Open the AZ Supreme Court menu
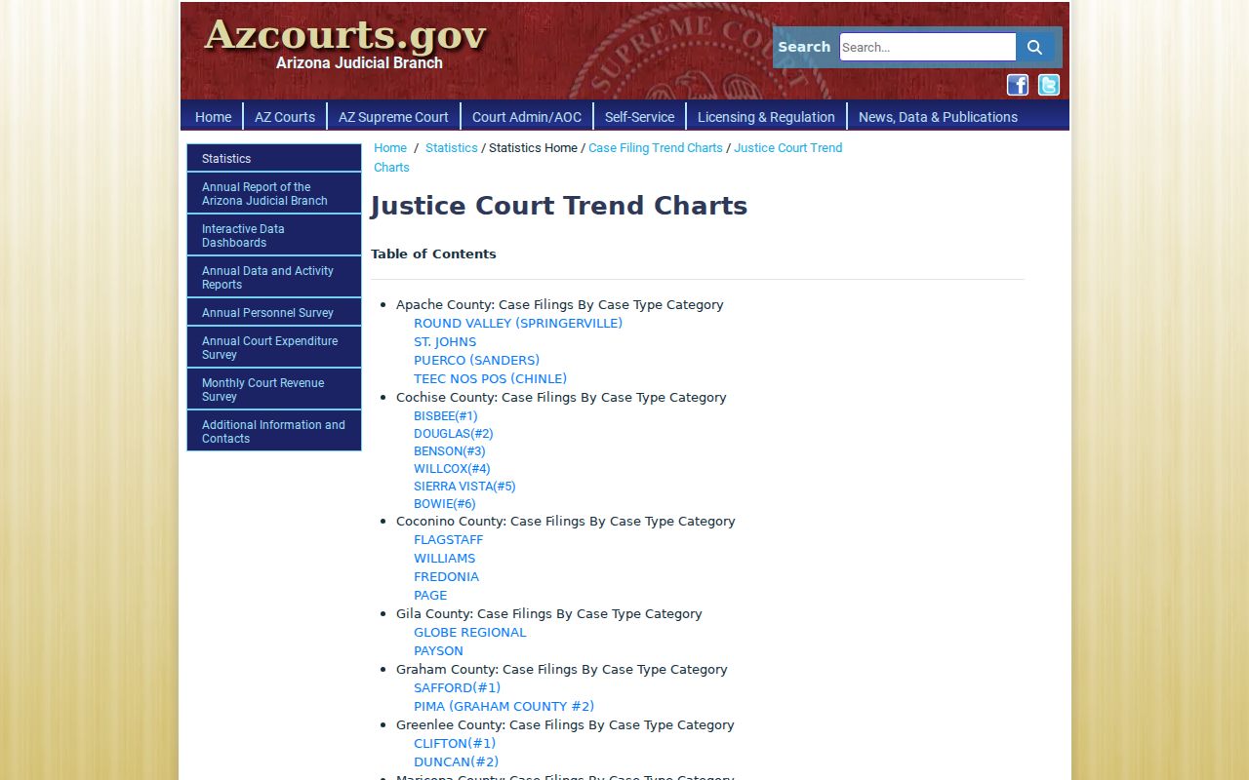 pyautogui.click(x=393, y=117)
